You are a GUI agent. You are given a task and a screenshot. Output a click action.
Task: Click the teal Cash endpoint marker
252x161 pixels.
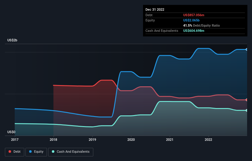coord(247,110)
